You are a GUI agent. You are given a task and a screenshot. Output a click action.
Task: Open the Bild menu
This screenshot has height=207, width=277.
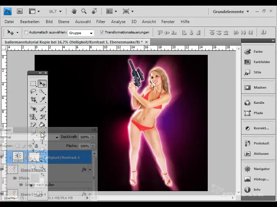pyautogui.click(x=49, y=22)
